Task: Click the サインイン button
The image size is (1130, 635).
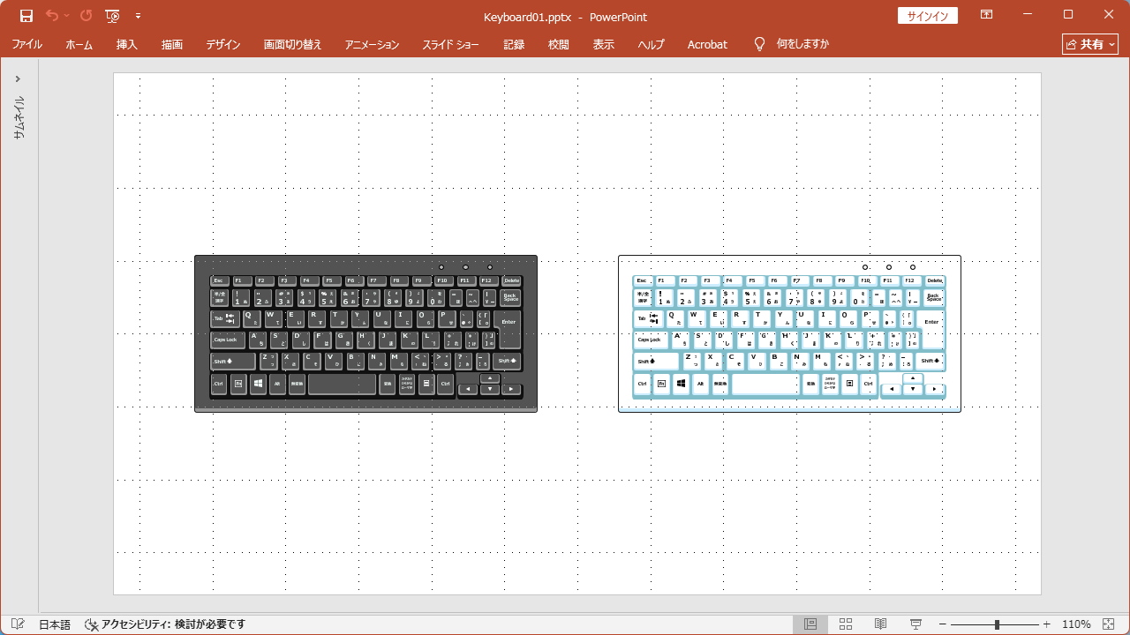Action: pyautogui.click(x=928, y=15)
